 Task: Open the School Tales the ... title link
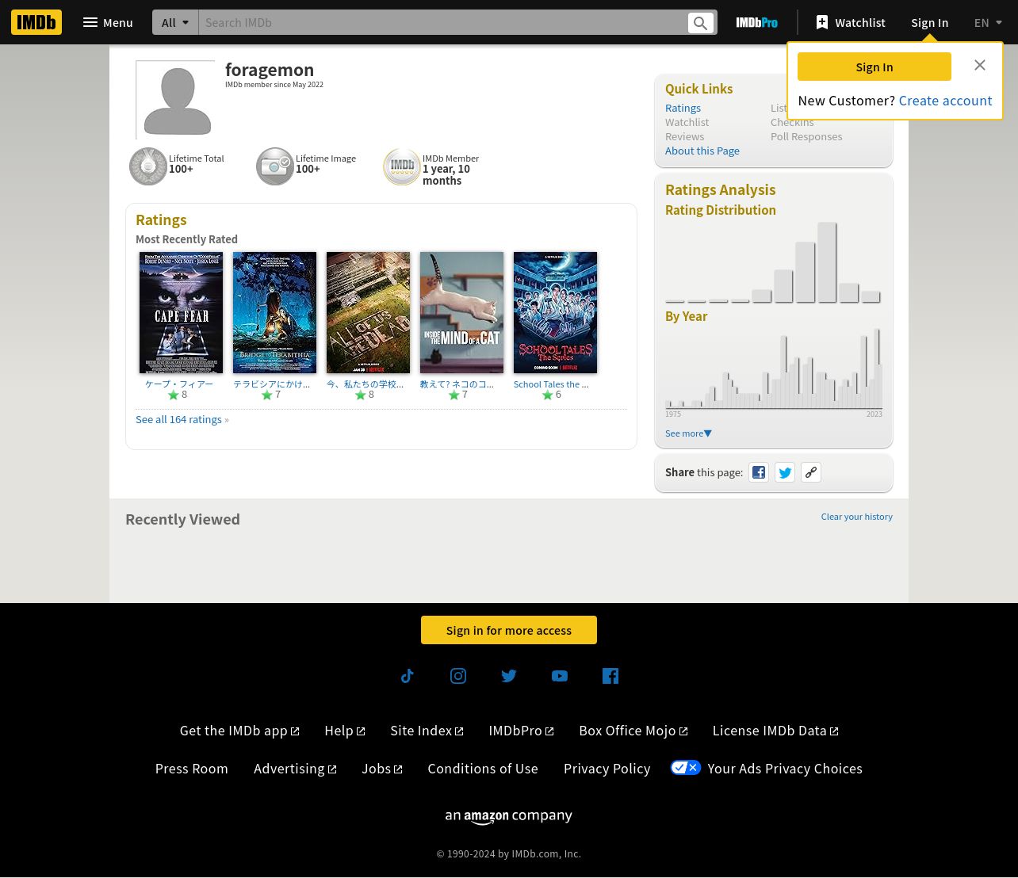551,384
